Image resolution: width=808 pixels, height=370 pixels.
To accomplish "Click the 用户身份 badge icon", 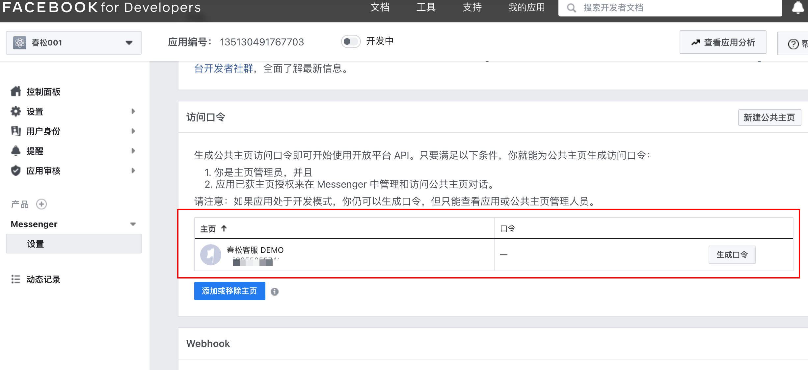I will point(16,131).
